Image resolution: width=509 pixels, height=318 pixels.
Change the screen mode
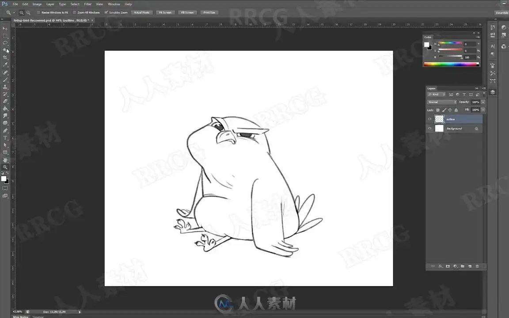tap(5, 196)
